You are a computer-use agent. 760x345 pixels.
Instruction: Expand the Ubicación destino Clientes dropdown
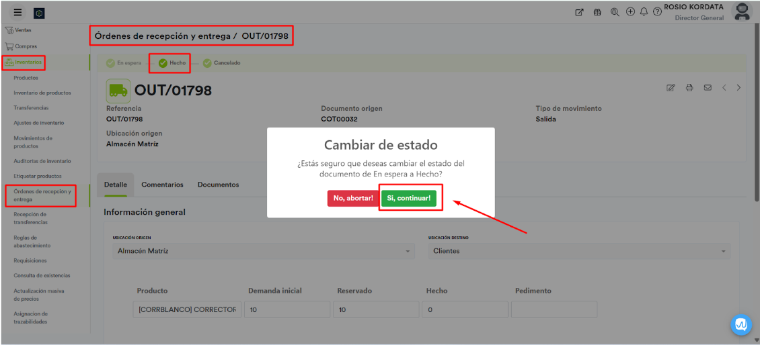[578, 251]
